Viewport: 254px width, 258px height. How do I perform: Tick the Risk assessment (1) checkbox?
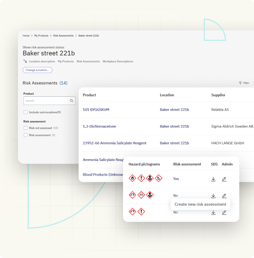(x=25, y=135)
